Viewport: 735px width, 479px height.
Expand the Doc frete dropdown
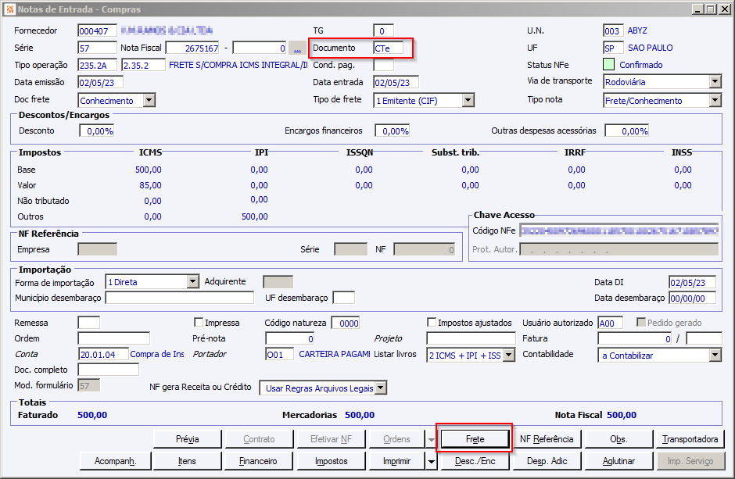149,100
